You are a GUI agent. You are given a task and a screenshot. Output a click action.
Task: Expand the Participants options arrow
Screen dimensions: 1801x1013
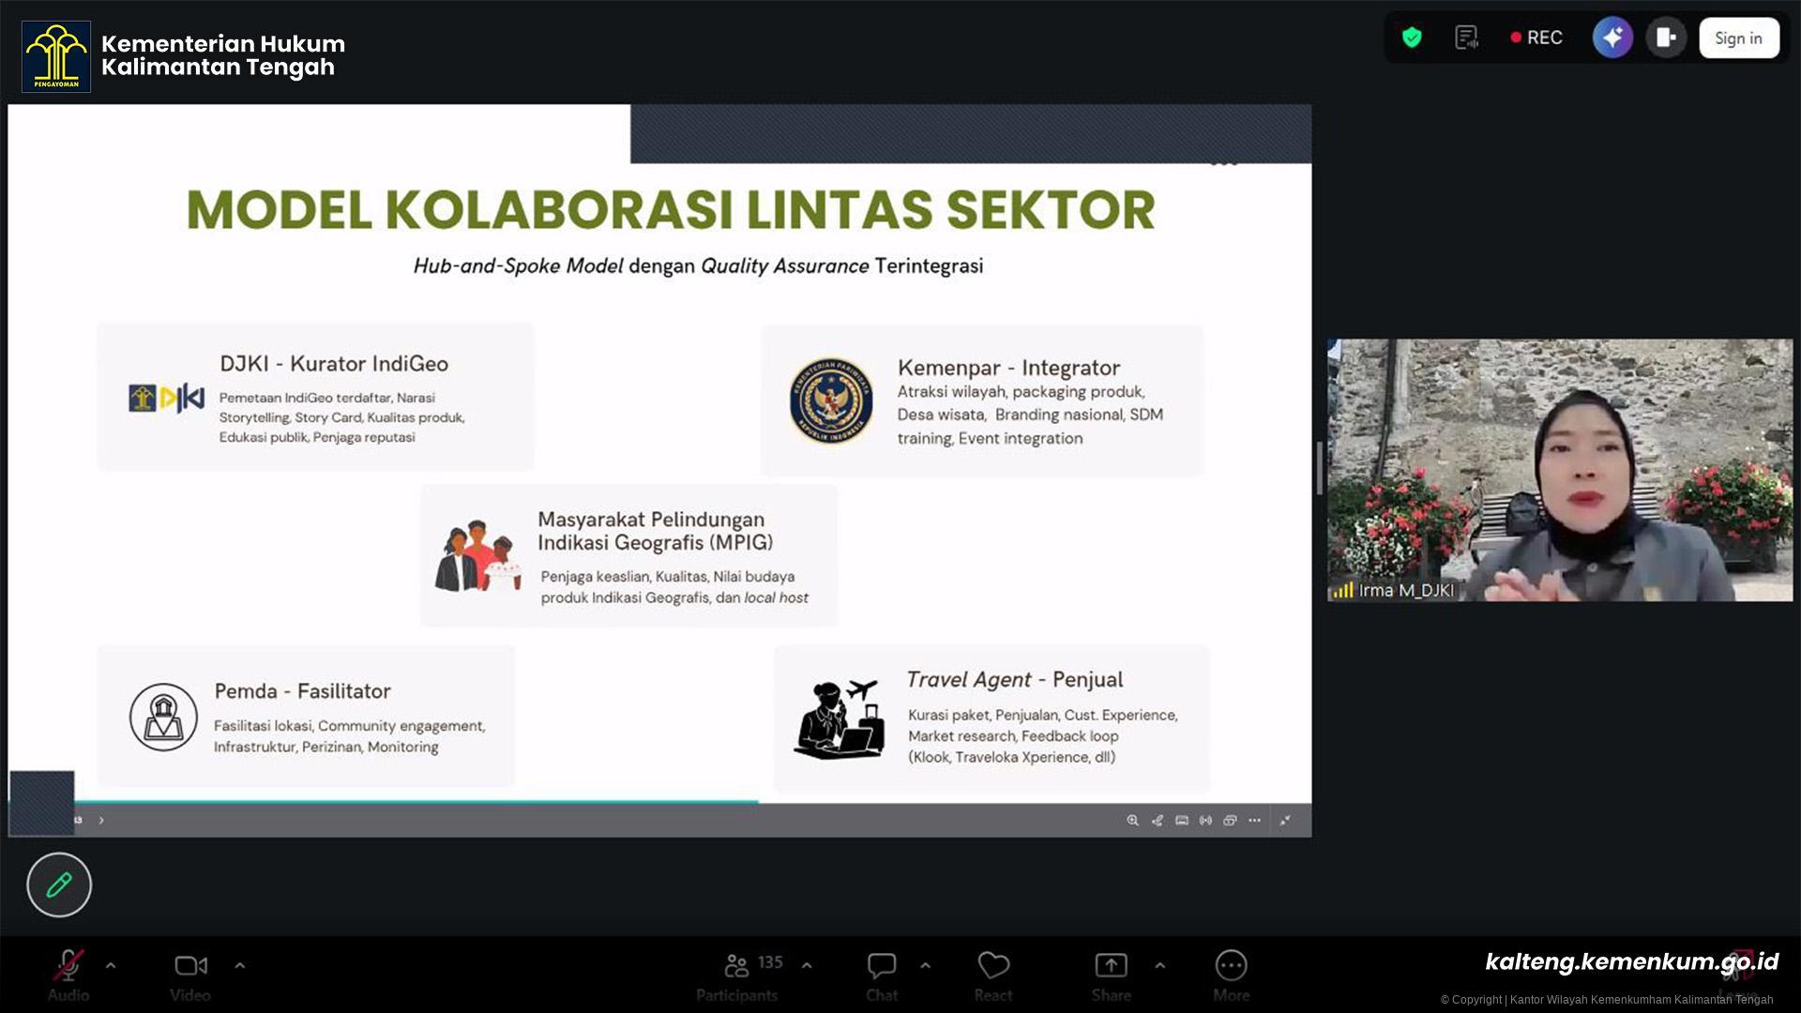[807, 965]
